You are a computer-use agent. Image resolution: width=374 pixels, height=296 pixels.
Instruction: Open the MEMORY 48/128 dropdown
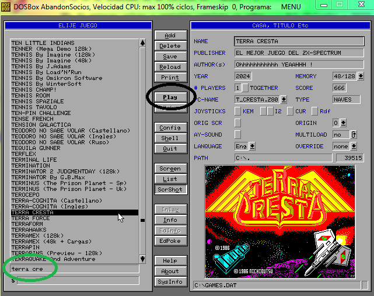[x=361, y=76]
